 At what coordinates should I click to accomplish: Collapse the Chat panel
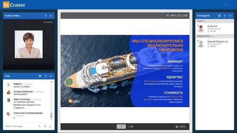pyautogui.click(x=51, y=76)
